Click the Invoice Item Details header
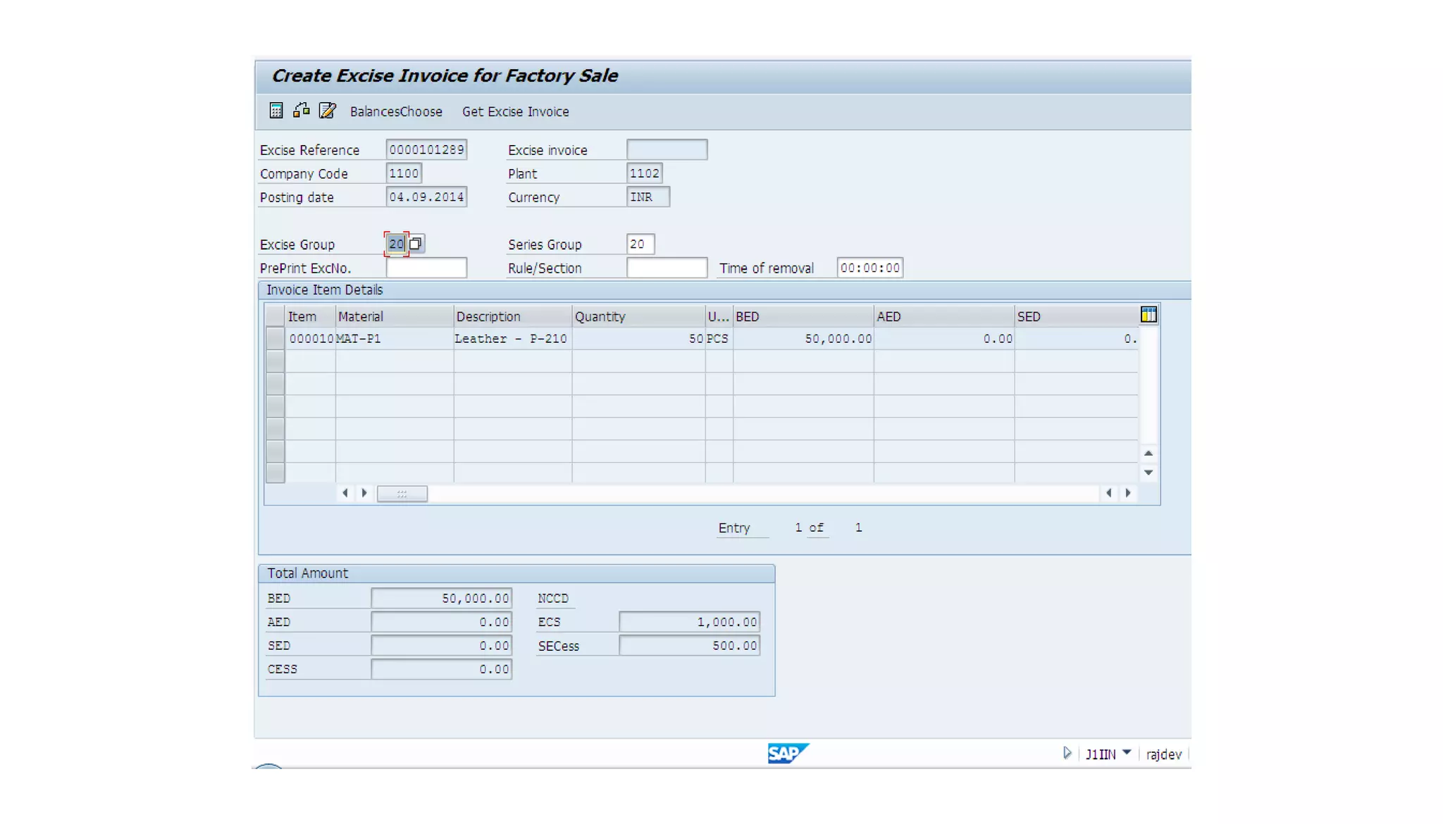The image size is (1443, 824). click(x=324, y=290)
